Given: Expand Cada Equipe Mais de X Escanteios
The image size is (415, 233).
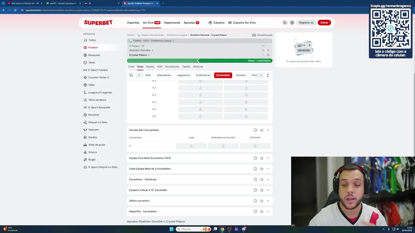Looking at the screenshot, I should [x=268, y=169].
